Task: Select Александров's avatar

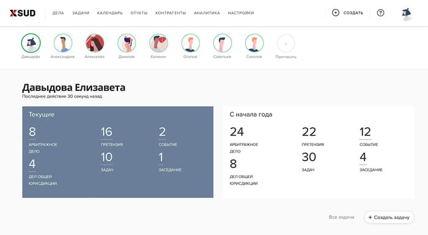Action: 63,43
